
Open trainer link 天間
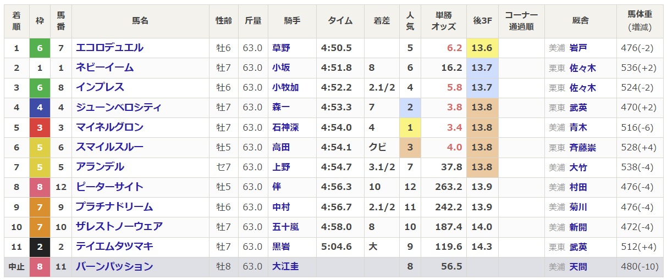pyautogui.click(x=578, y=267)
